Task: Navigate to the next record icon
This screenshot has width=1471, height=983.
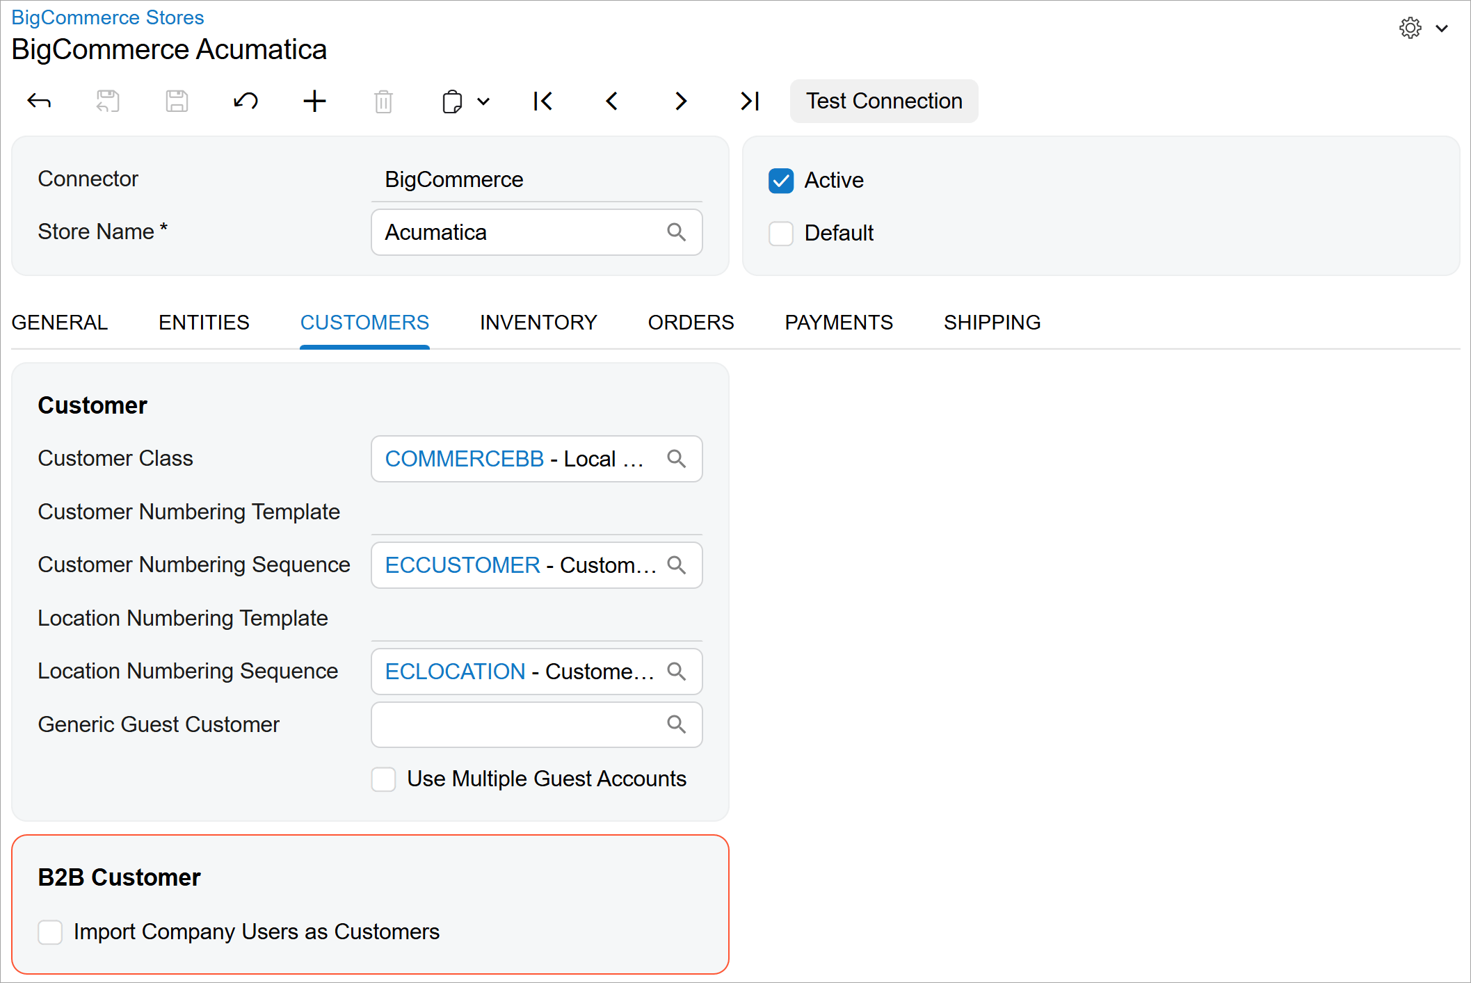Action: click(x=680, y=101)
